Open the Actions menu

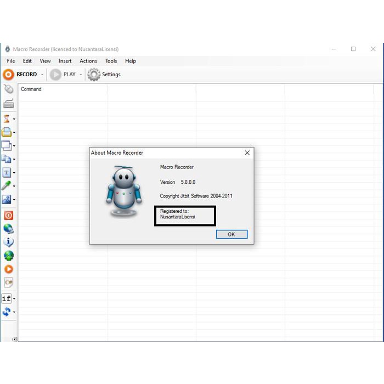[88, 61]
